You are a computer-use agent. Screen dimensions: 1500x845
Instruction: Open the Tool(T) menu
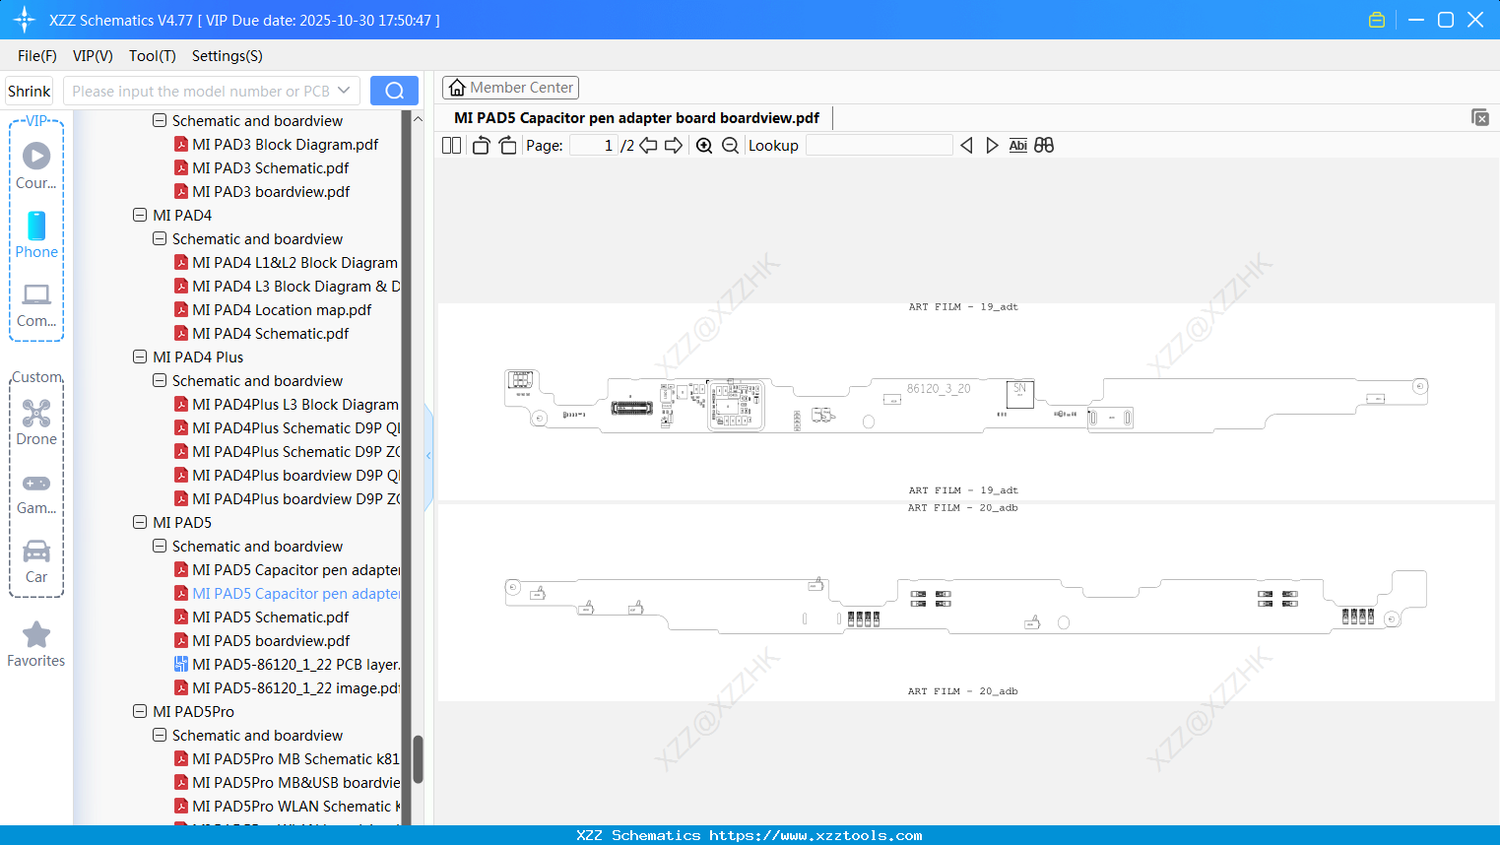153,56
